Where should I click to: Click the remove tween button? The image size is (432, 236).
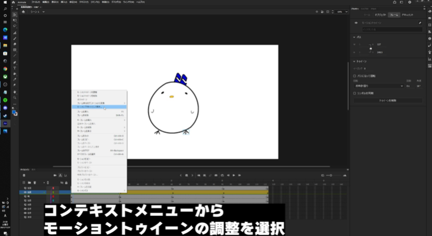[x=387, y=101]
